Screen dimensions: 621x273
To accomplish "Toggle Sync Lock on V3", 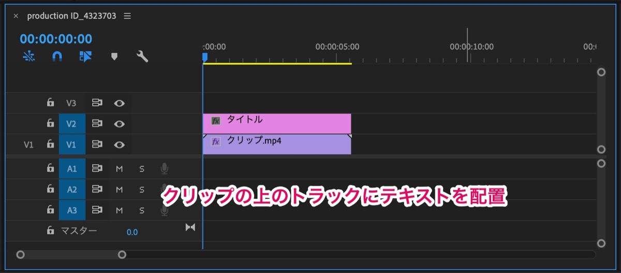I will [x=97, y=103].
